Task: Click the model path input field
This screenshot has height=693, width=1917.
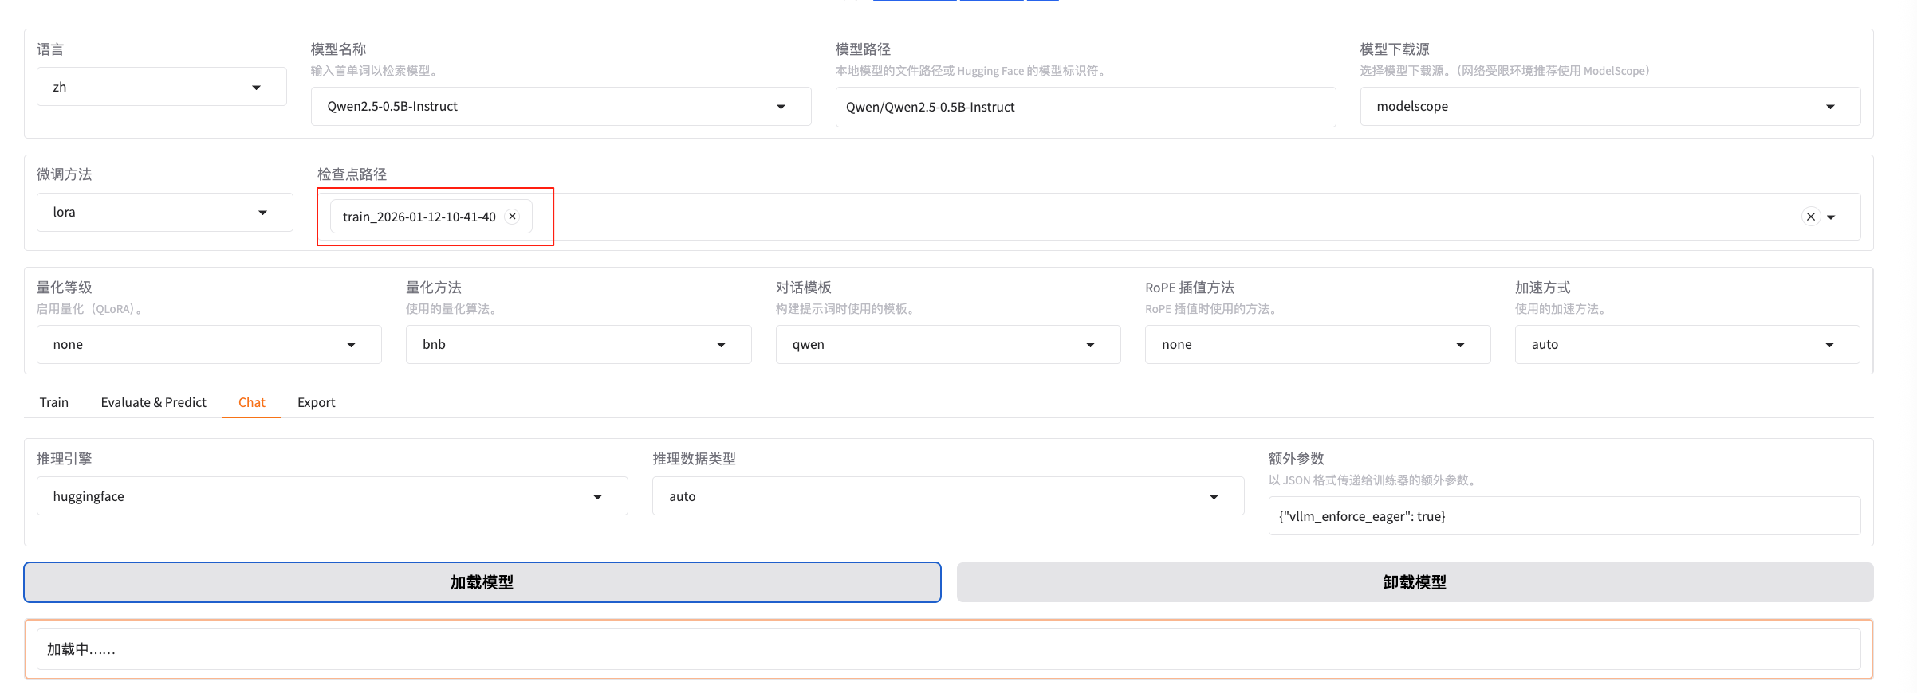Action: [1084, 107]
